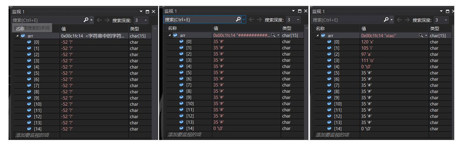469x150 pixels.
Task: Go to next search result in '#' watch window
Action: [x=259, y=19]
